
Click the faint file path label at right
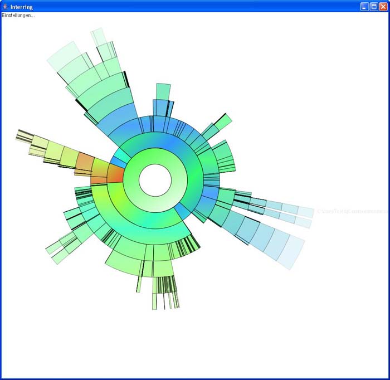(353, 212)
